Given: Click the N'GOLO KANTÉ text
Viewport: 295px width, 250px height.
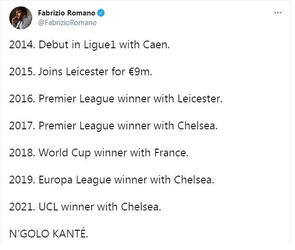Looking at the screenshot, I should pos(49,233).
